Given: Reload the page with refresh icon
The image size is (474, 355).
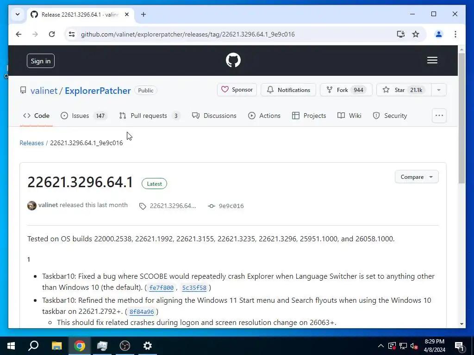Looking at the screenshot, I should 52,34.
